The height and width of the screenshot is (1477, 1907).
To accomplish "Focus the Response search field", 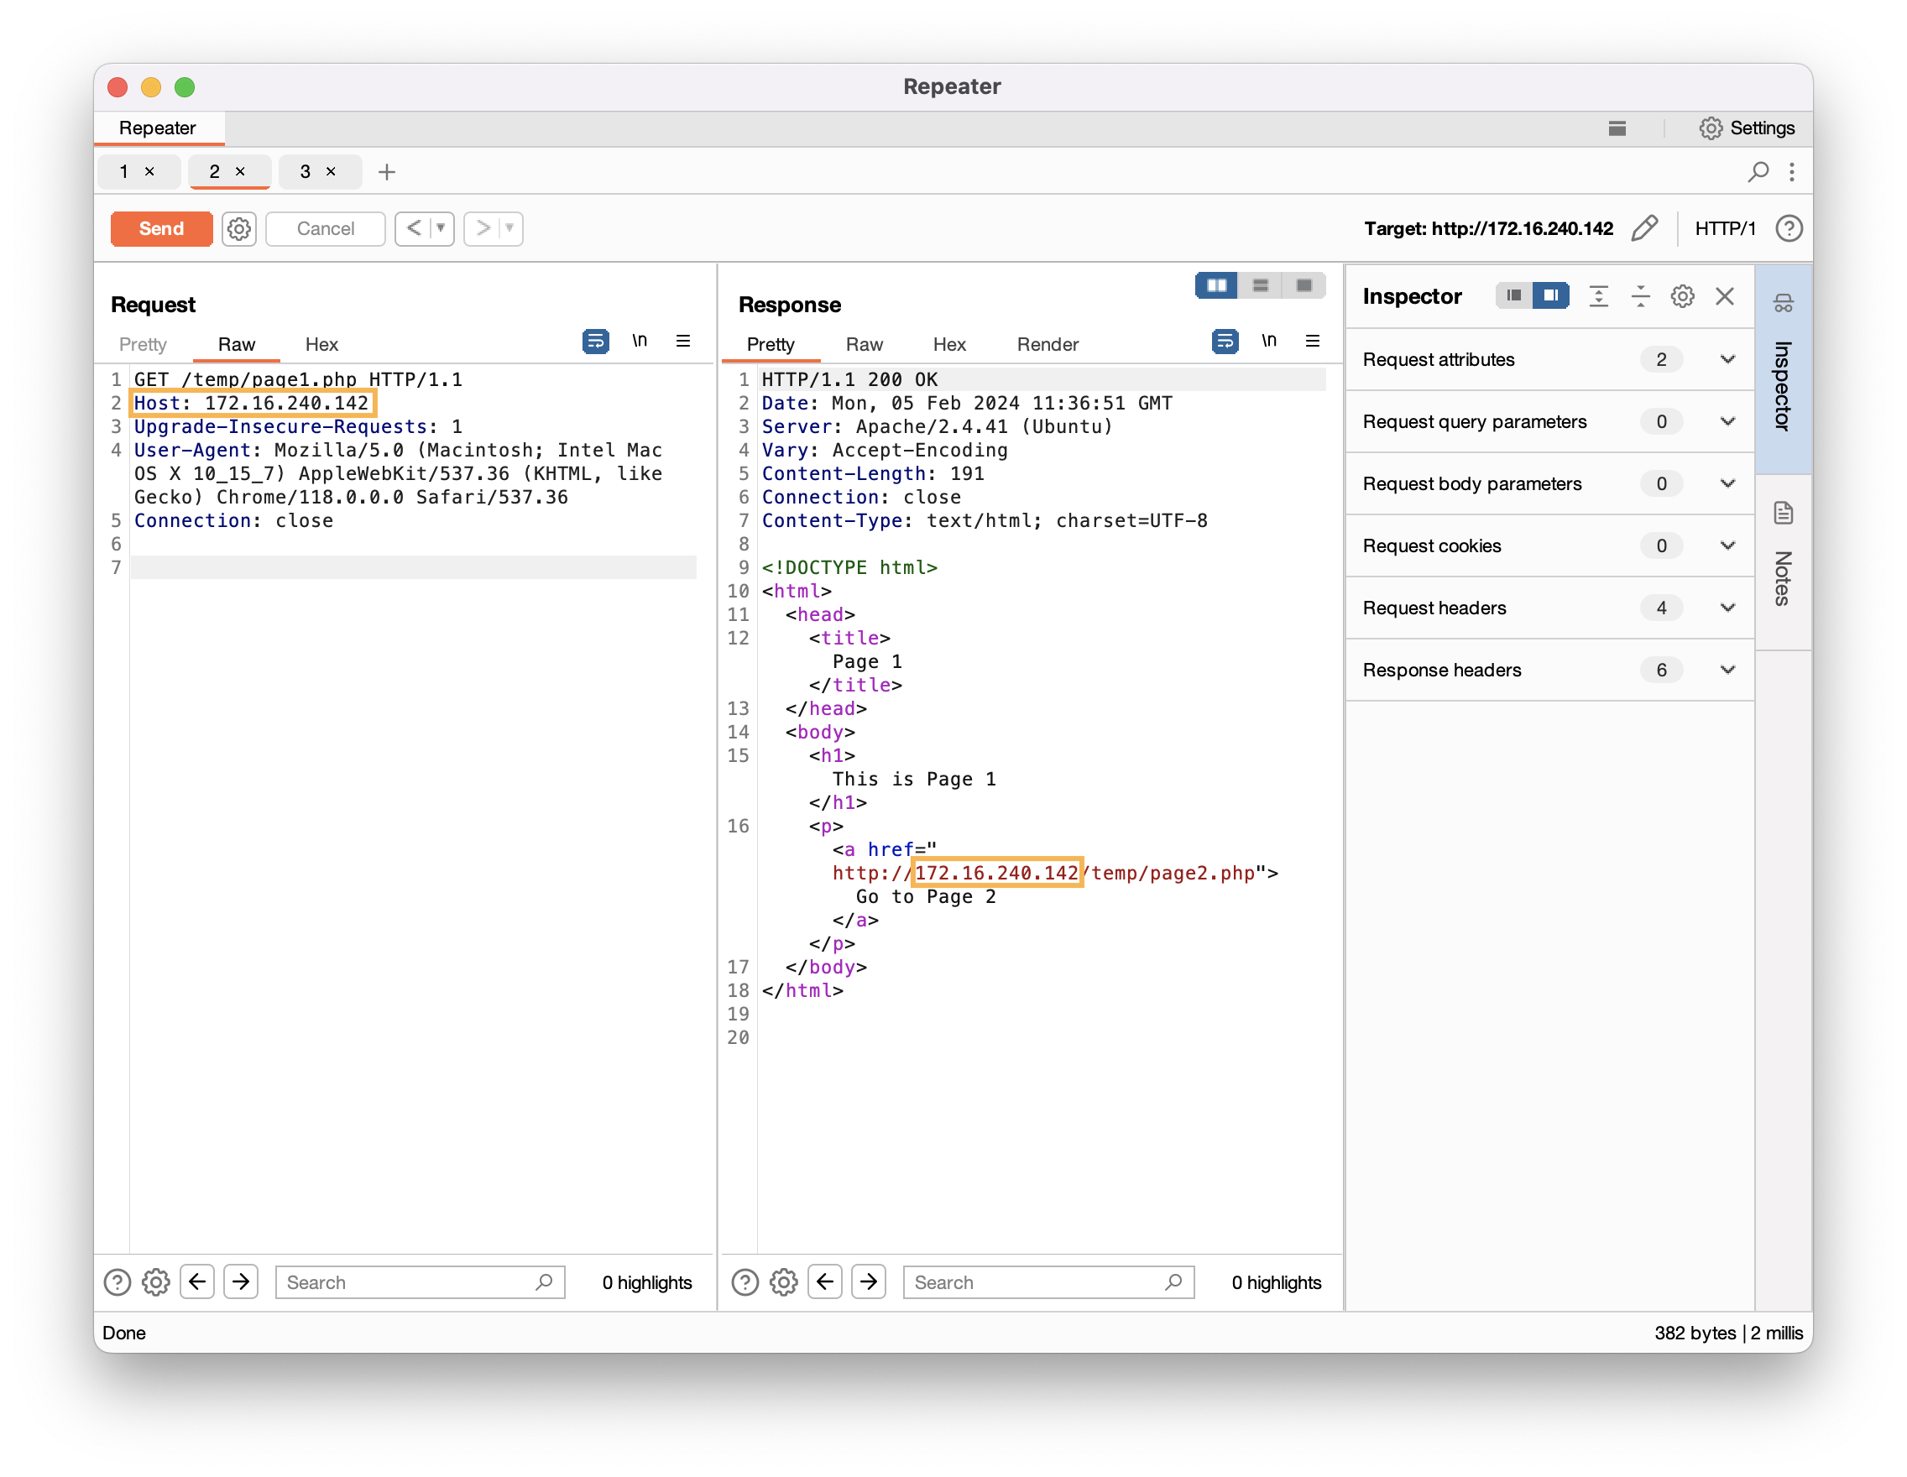I will click(x=1048, y=1282).
